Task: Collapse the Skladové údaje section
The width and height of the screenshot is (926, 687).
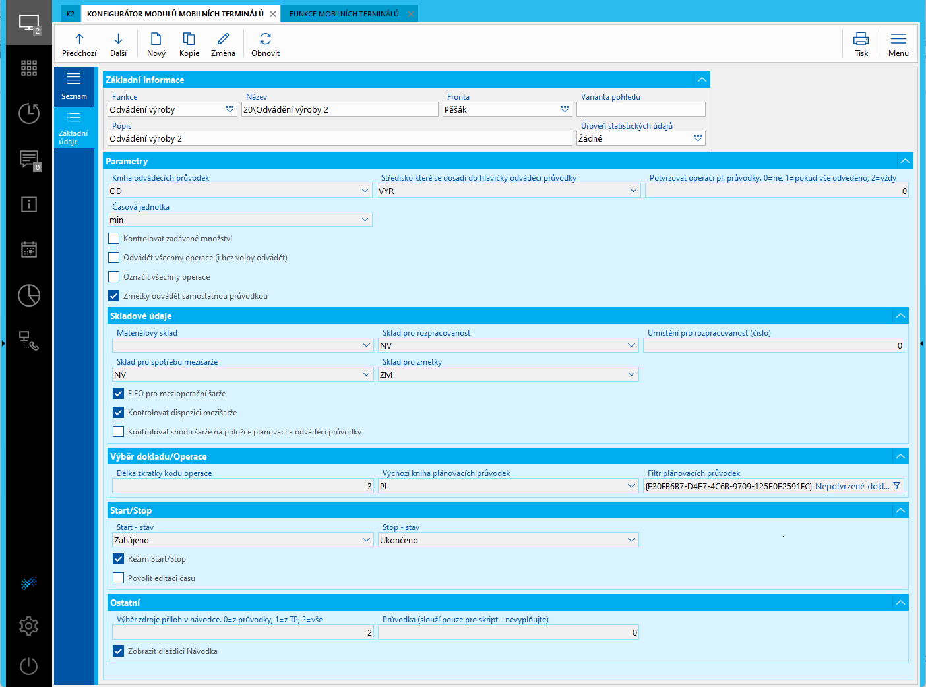Action: pyautogui.click(x=901, y=316)
